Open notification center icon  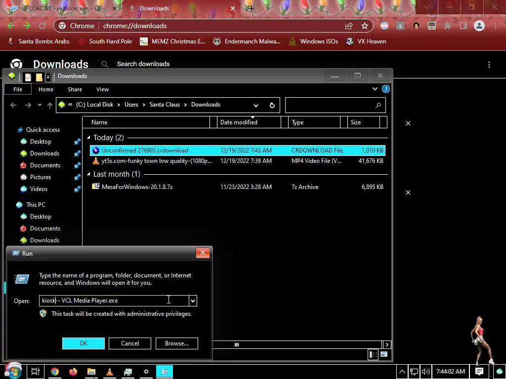pyautogui.click(x=479, y=372)
